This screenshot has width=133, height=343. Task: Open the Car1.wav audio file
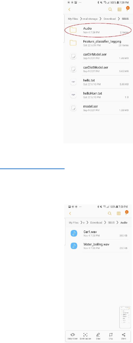pos(98,233)
